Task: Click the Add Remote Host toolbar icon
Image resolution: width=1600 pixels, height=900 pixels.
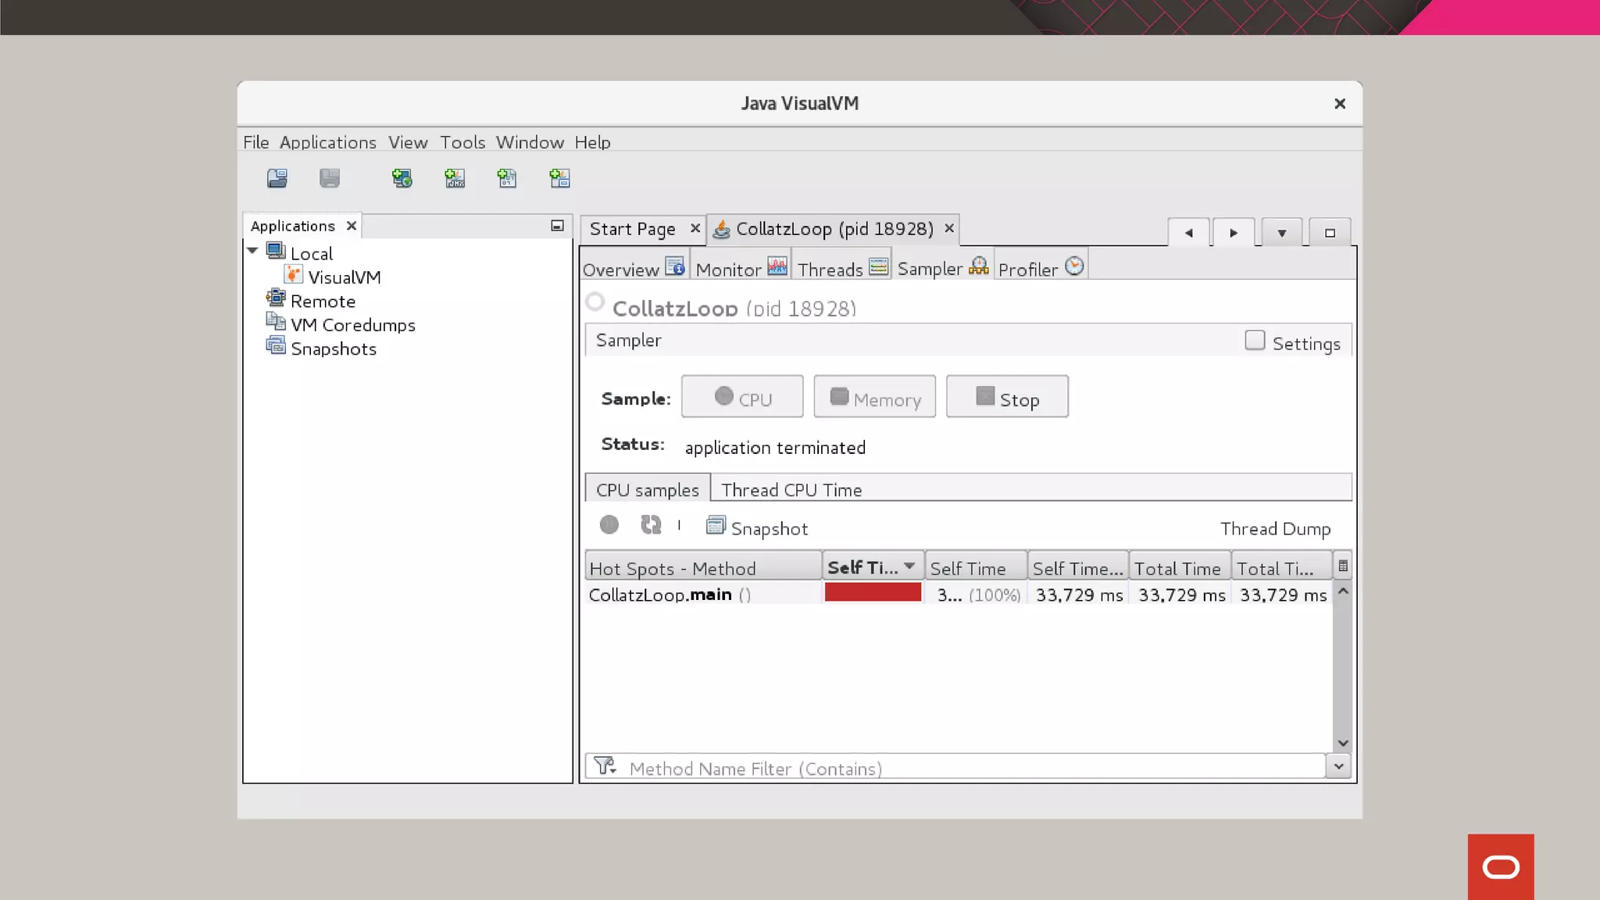Action: pos(402,179)
